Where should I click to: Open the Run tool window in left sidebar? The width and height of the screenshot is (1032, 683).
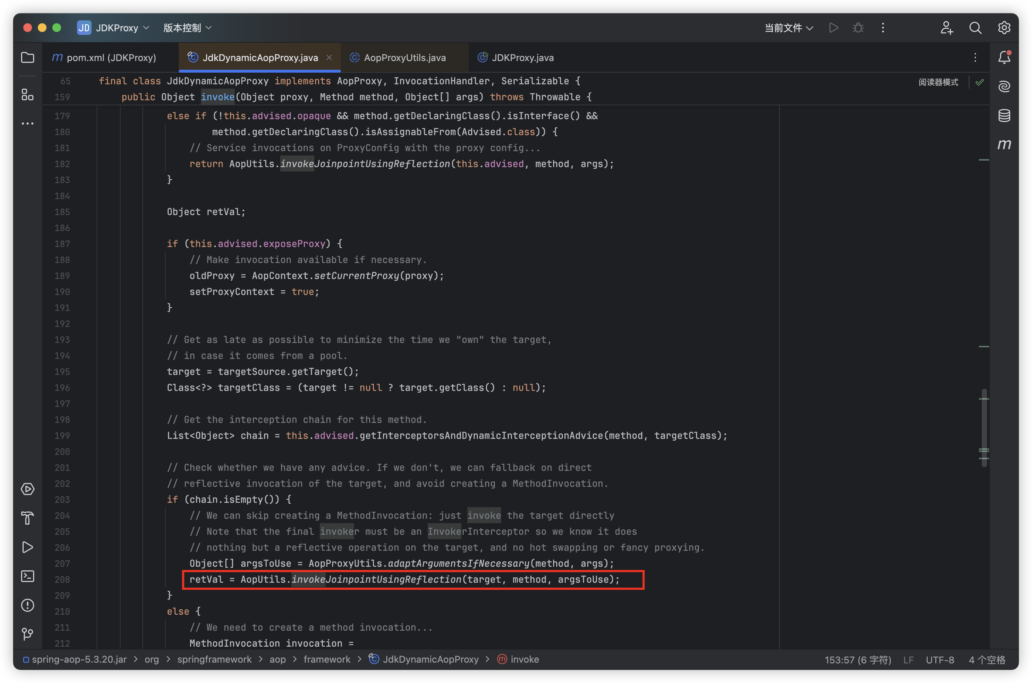coord(28,547)
